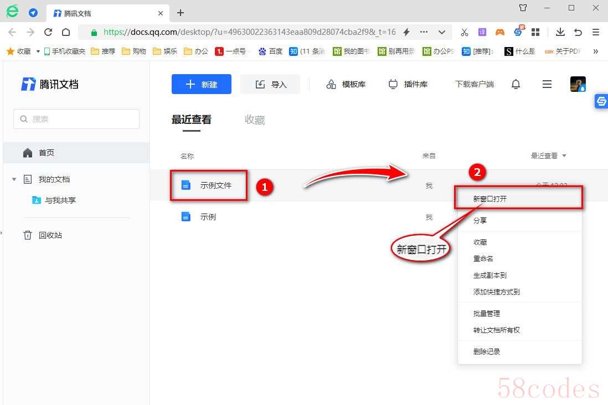
Task: Close the 腾讯文档 browser tab
Action: pyautogui.click(x=161, y=13)
